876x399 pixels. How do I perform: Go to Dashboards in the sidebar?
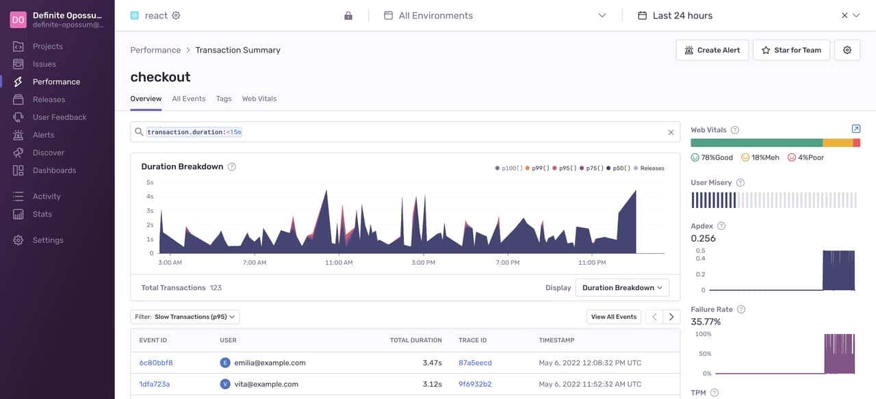coord(54,170)
